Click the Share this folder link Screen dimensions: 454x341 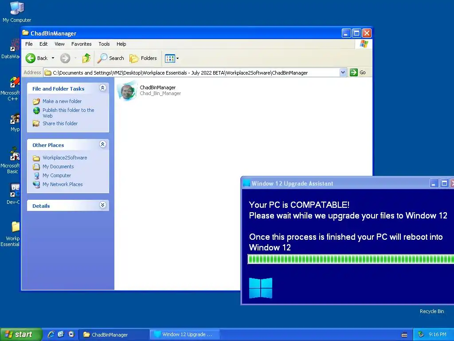tap(60, 123)
